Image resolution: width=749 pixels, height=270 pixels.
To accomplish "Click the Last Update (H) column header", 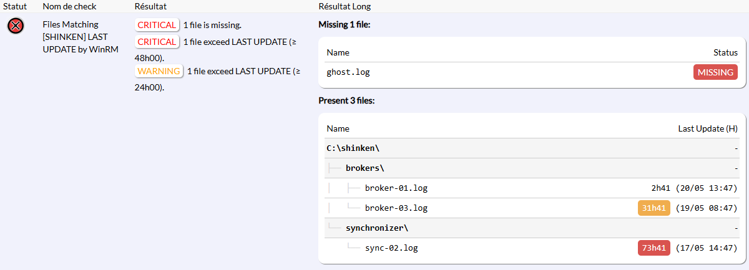I will (708, 128).
